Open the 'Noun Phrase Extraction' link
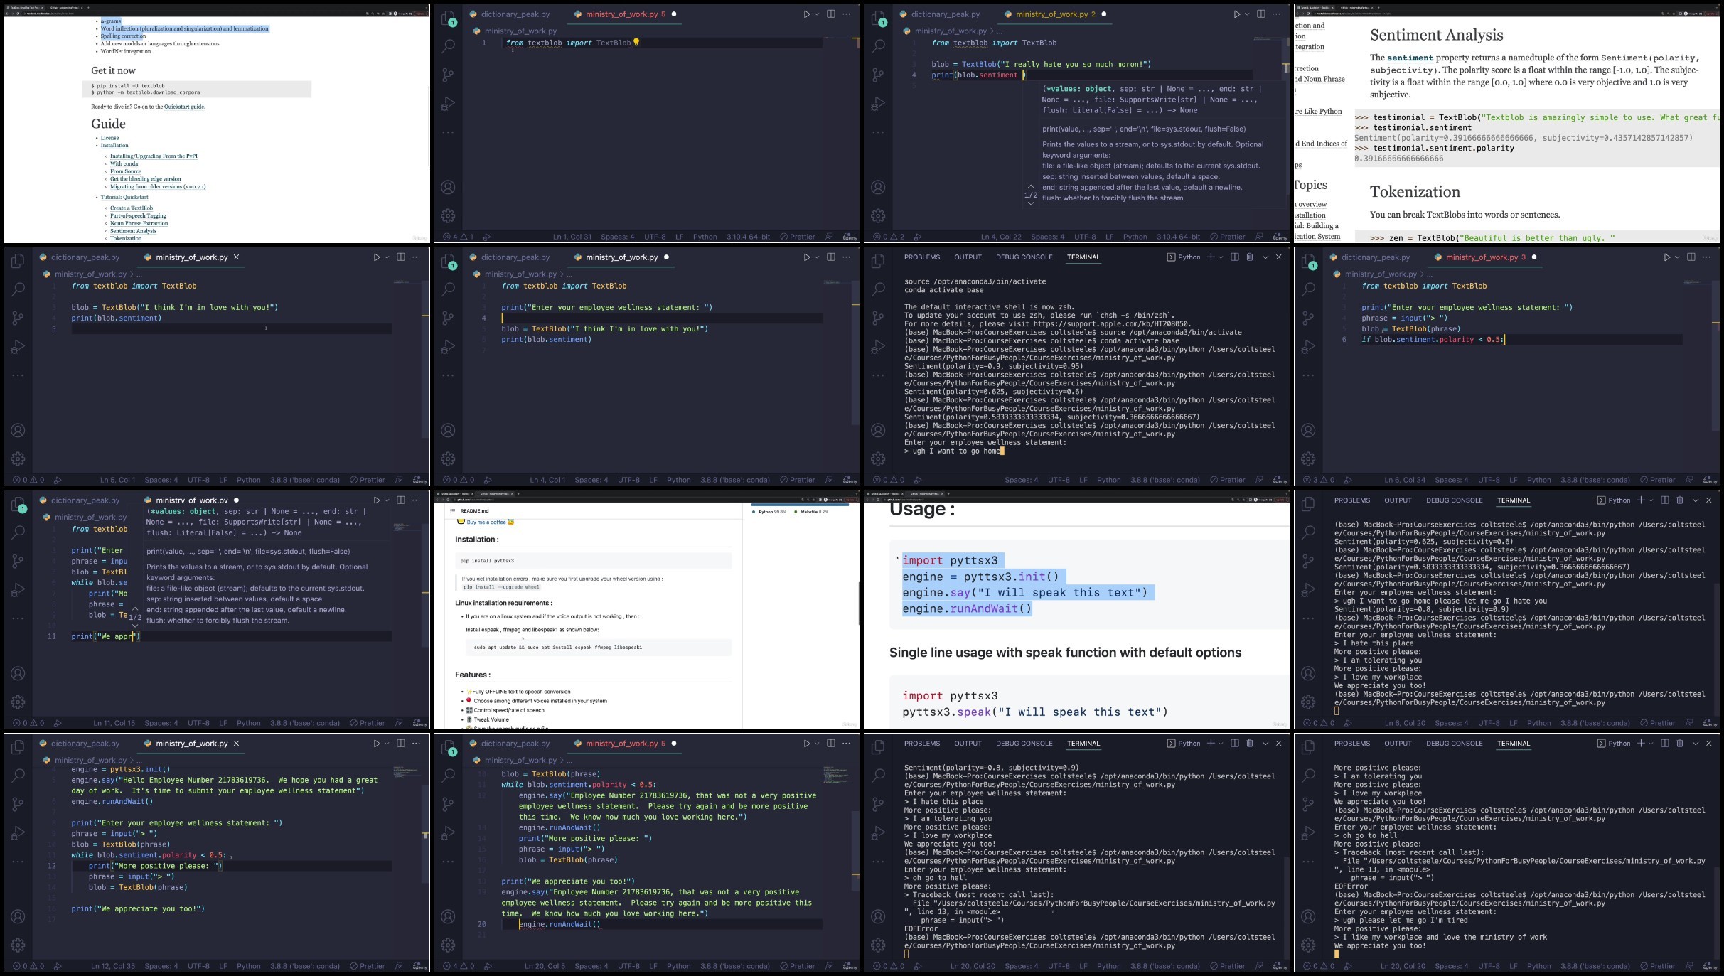The image size is (1724, 976). (x=139, y=223)
